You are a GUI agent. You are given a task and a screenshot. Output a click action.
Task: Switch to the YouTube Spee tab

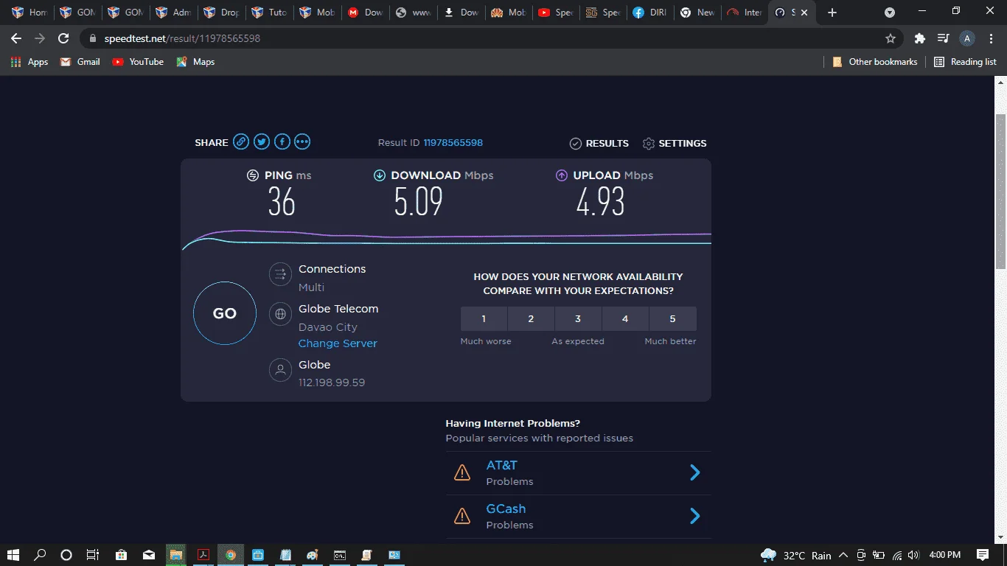click(x=555, y=13)
